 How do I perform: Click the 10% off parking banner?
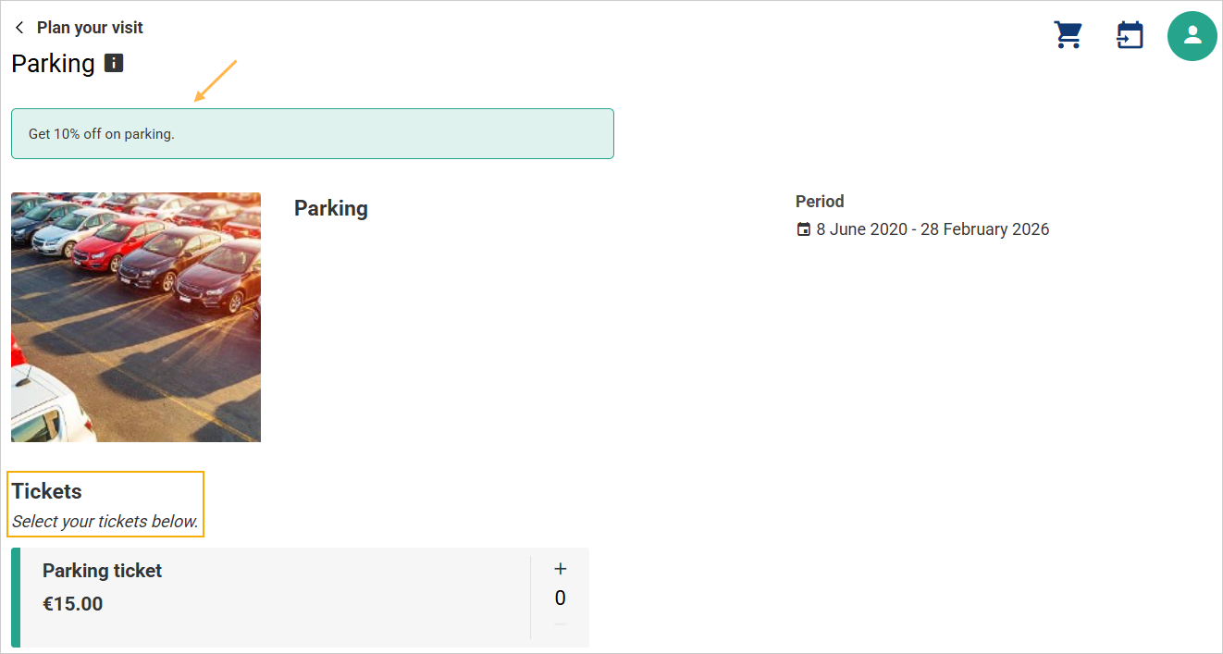click(x=312, y=134)
